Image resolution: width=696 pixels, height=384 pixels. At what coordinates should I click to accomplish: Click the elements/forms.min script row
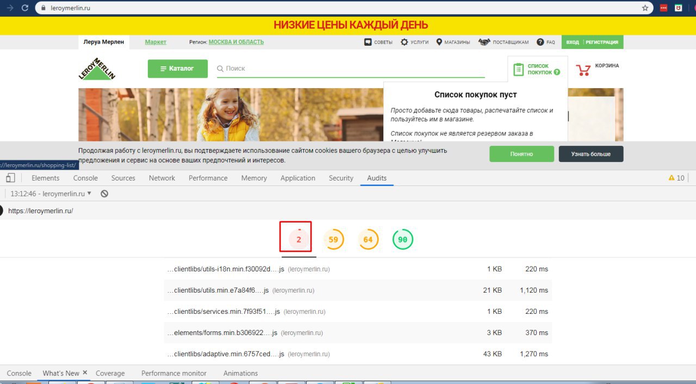[358, 333]
